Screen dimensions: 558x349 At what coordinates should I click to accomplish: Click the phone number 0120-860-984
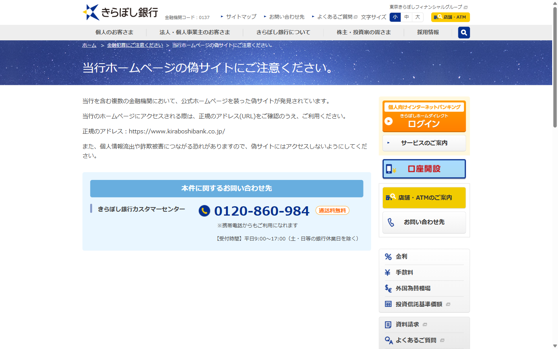(x=262, y=211)
